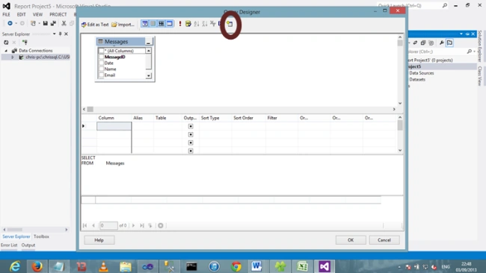Open dropdown beside Navigate Backward button
Viewport: 486px width, 273px height.
[16, 23]
